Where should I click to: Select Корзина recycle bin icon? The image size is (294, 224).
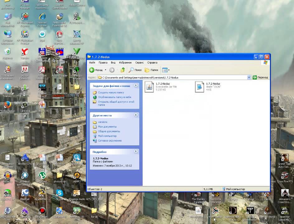(x=7, y=54)
